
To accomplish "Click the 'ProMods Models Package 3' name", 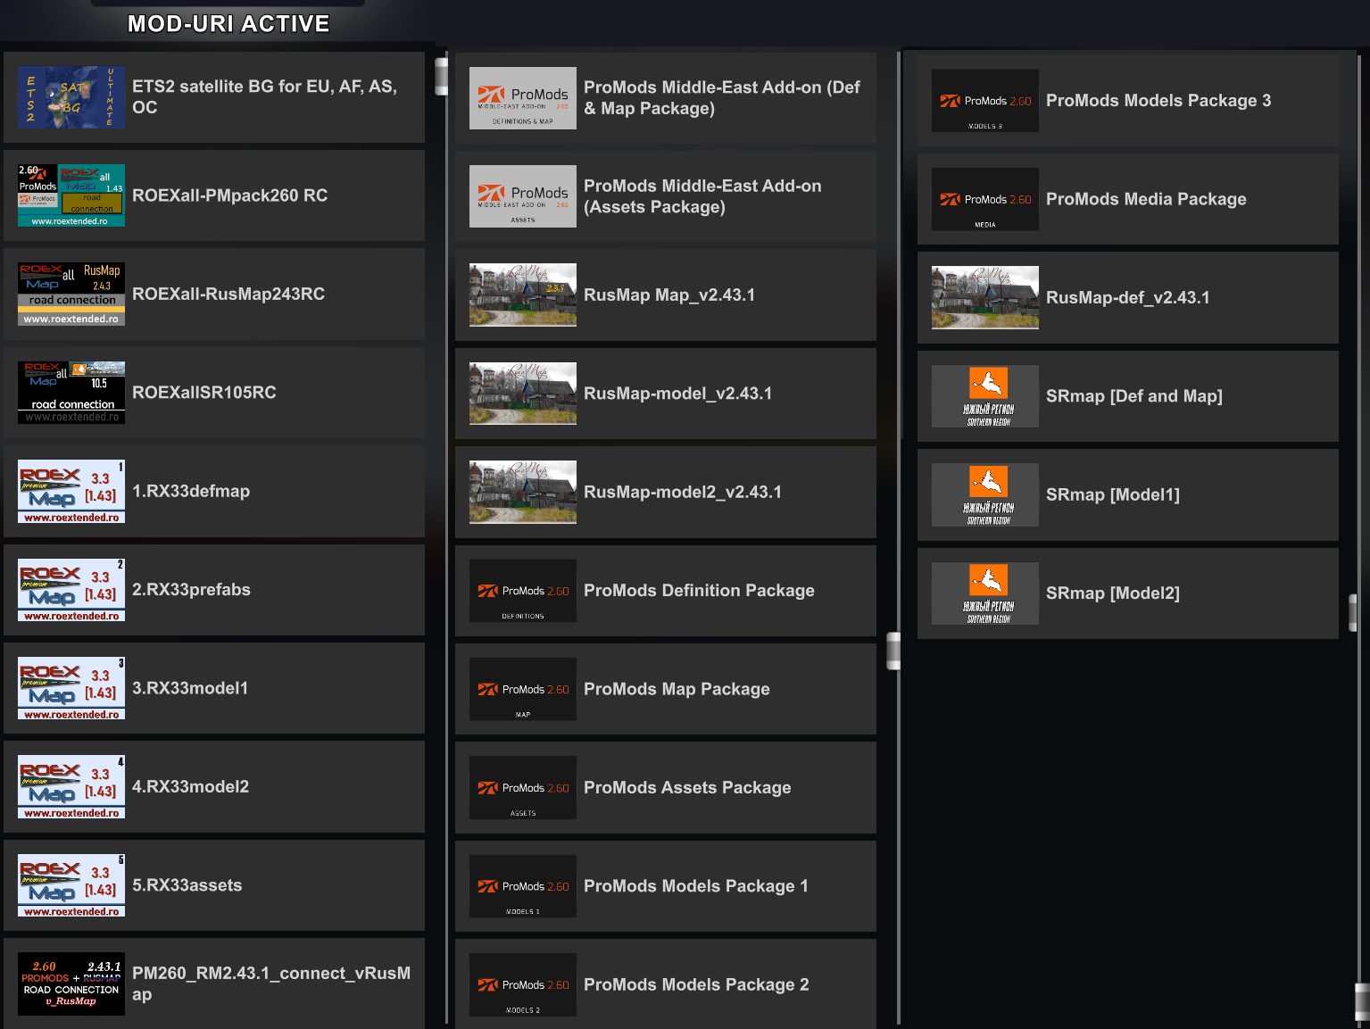I will pyautogui.click(x=1158, y=101).
